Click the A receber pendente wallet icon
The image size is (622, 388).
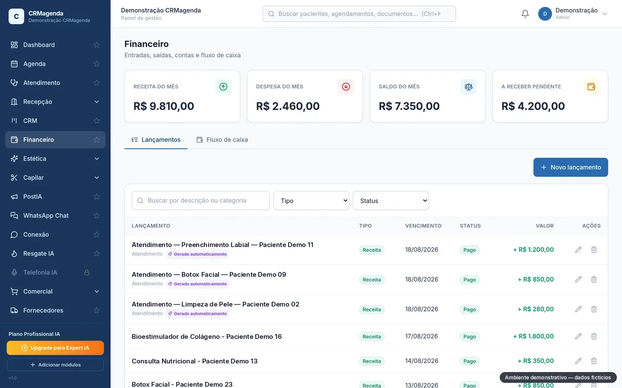click(x=591, y=87)
